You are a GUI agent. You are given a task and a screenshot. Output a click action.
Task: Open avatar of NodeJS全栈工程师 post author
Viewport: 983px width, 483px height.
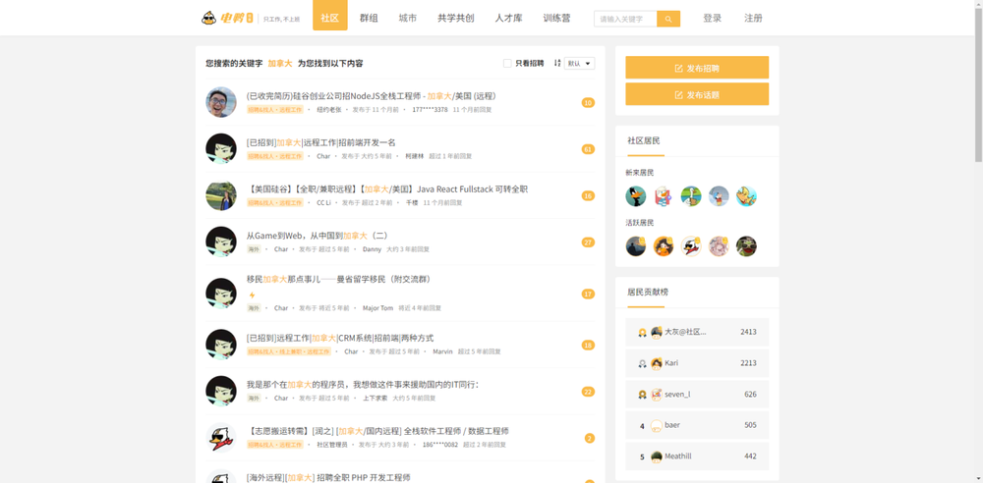(x=221, y=102)
